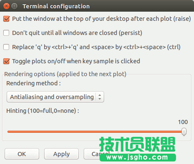The height and width of the screenshot is (164, 194).
Task: Uncheck the raise window checkbox
Action: click(6, 19)
